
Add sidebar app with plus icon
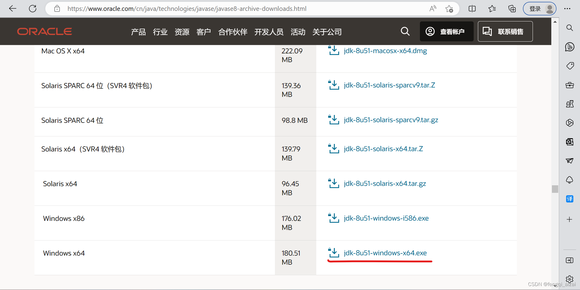coord(570,219)
